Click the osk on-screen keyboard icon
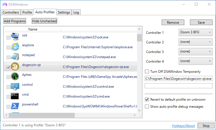Viewport: 216px width, 130px height. (15, 37)
